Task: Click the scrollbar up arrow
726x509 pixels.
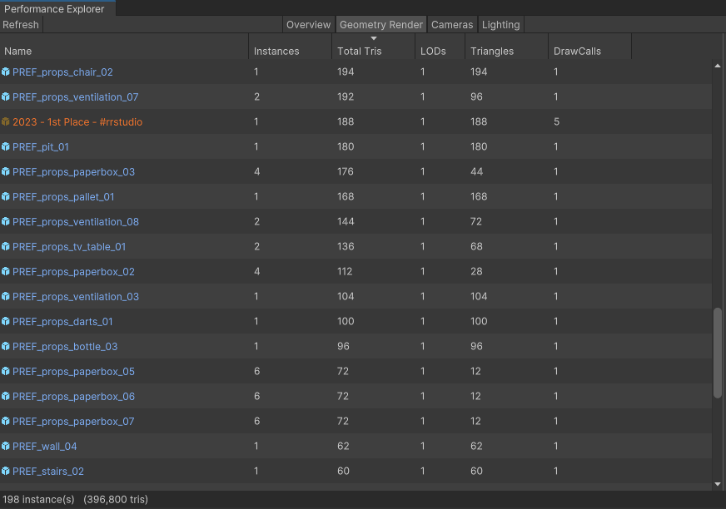Action: [x=718, y=65]
